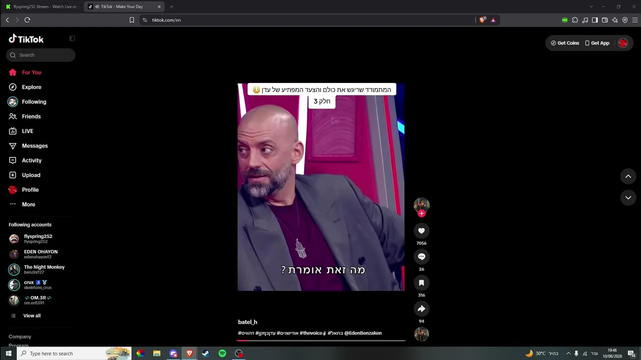Open the Brave Wallet
Viewport: 641px width, 360px height.
605,20
